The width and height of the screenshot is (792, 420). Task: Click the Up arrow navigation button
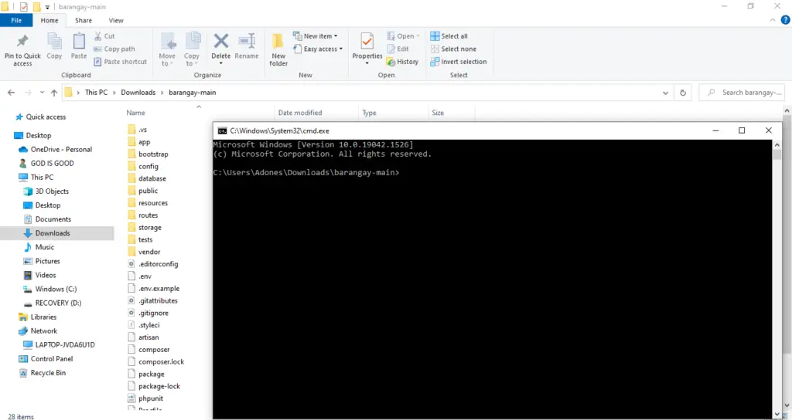(53, 93)
